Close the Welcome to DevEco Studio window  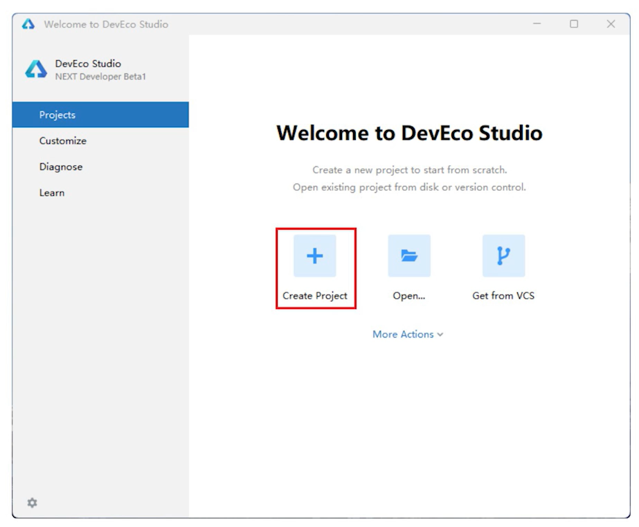(611, 24)
